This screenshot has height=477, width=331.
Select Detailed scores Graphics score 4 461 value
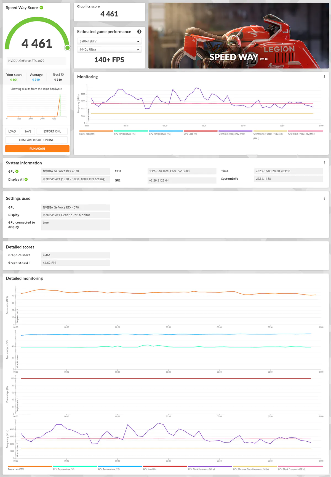(76, 255)
